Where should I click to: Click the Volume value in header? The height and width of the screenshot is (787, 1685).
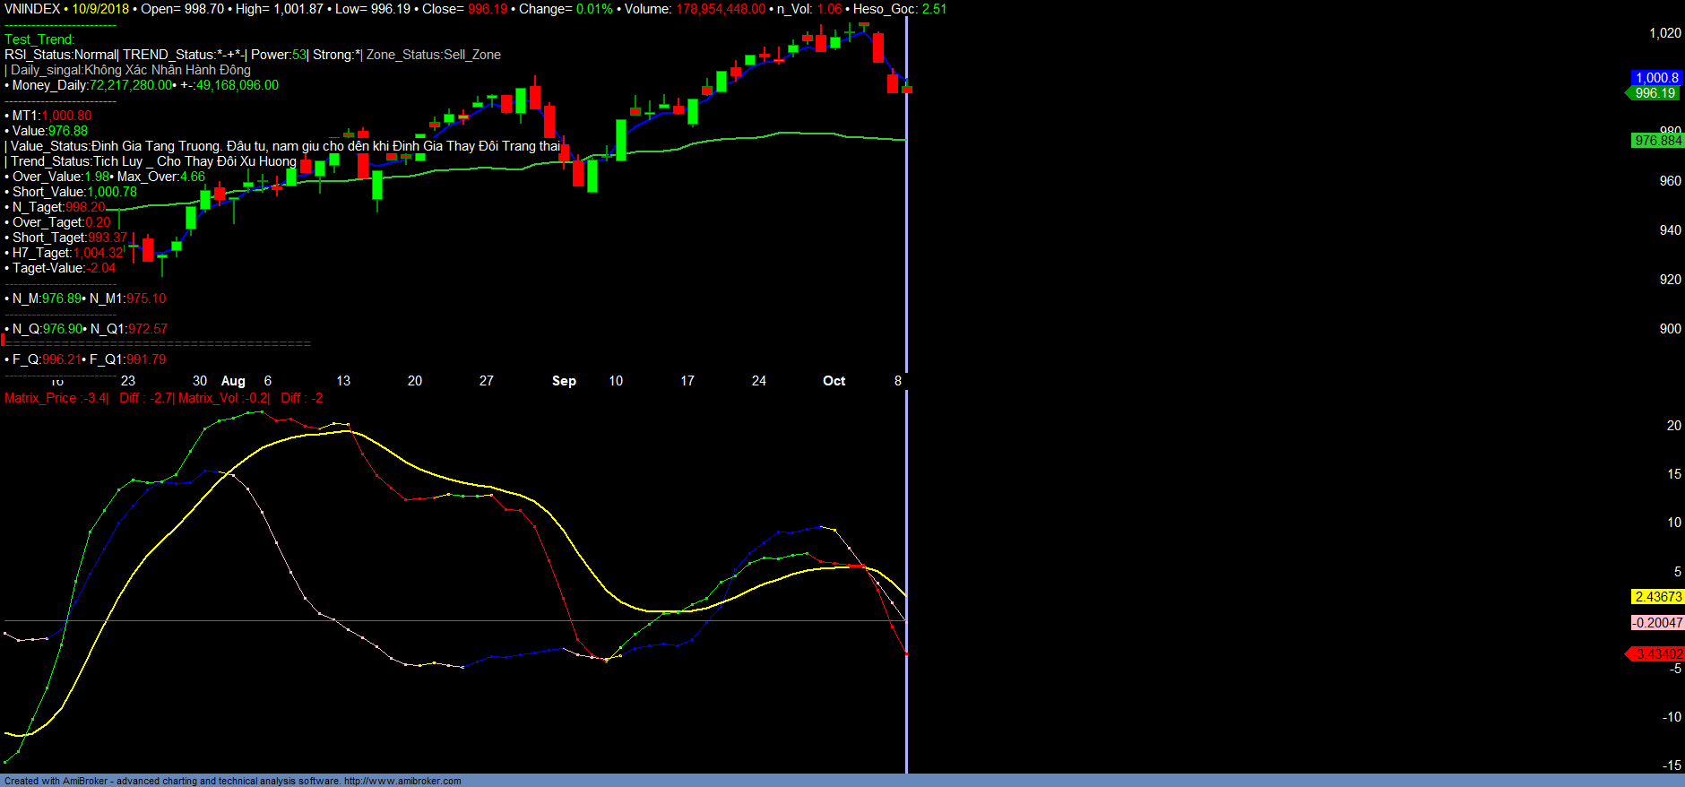[x=721, y=9]
